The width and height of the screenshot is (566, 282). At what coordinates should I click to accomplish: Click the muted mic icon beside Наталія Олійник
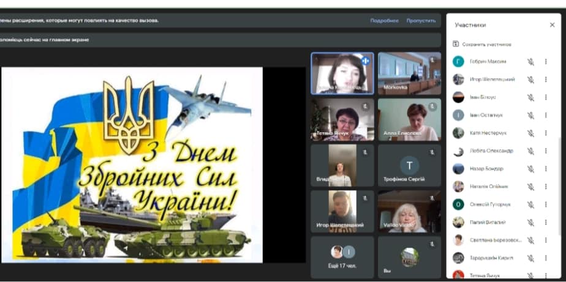(x=530, y=187)
